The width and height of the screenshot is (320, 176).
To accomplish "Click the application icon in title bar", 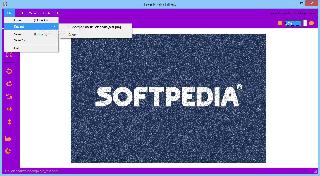I will (x=5, y=4).
